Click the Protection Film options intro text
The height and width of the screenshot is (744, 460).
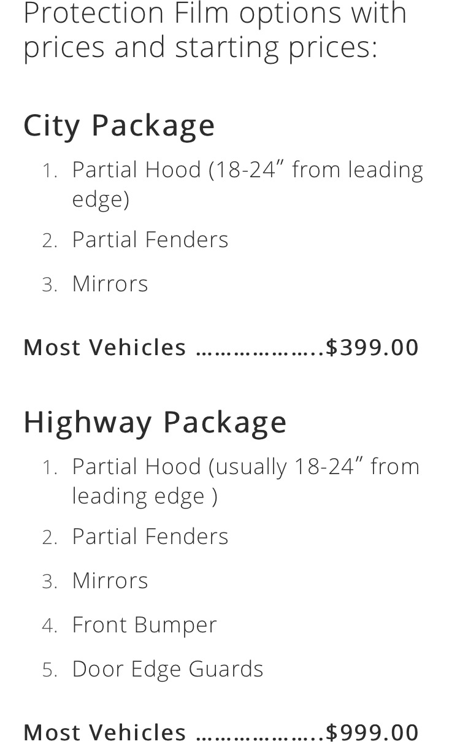(x=215, y=30)
